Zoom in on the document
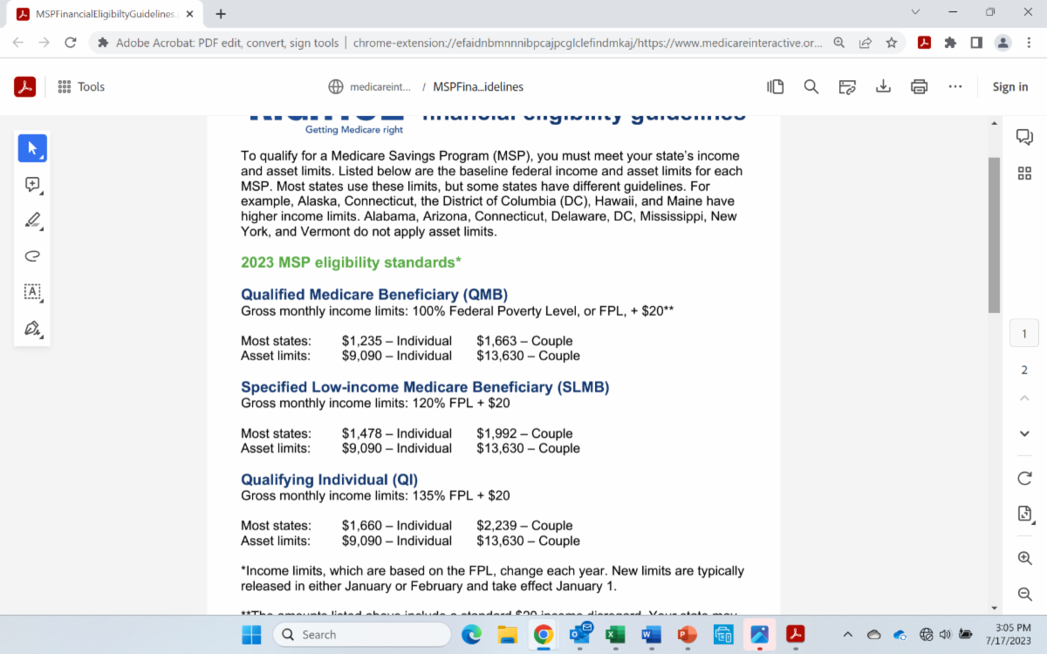This screenshot has width=1047, height=654. pos(1024,558)
